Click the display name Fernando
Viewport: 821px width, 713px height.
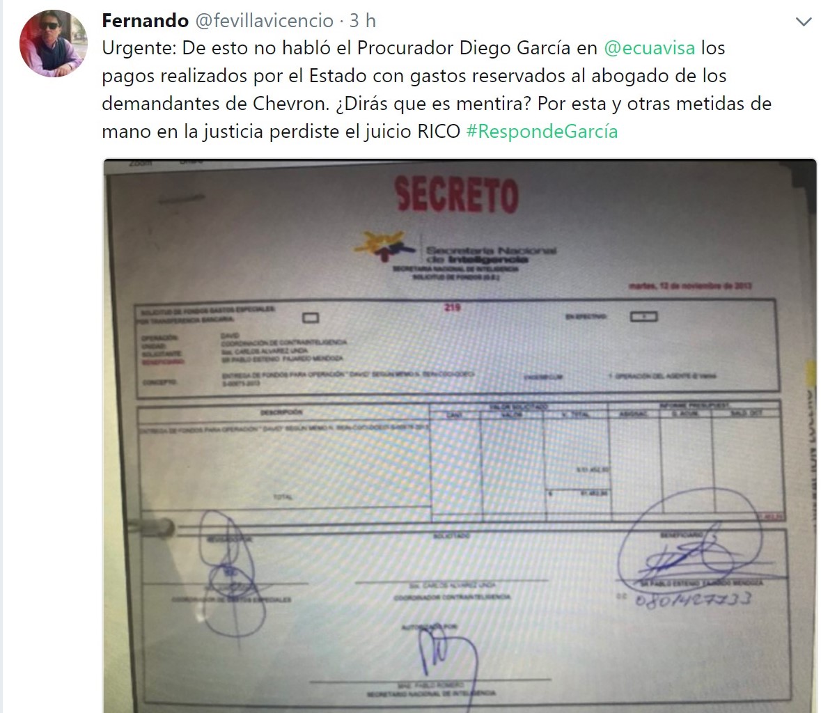[145, 20]
